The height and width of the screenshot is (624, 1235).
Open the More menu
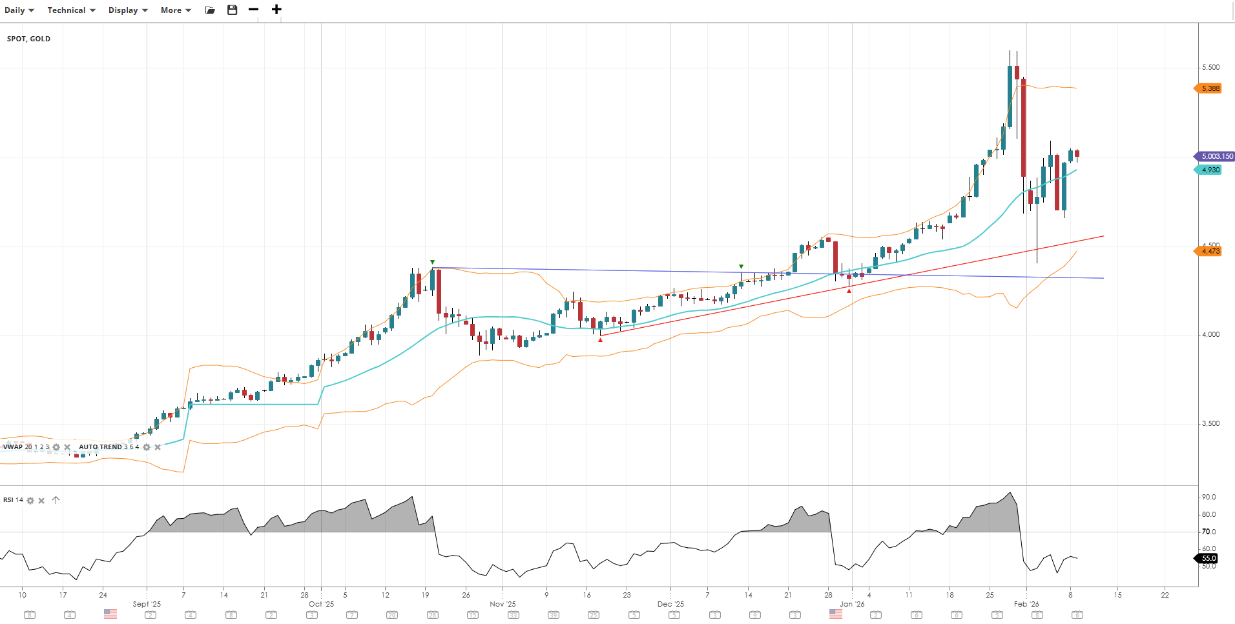tap(176, 10)
